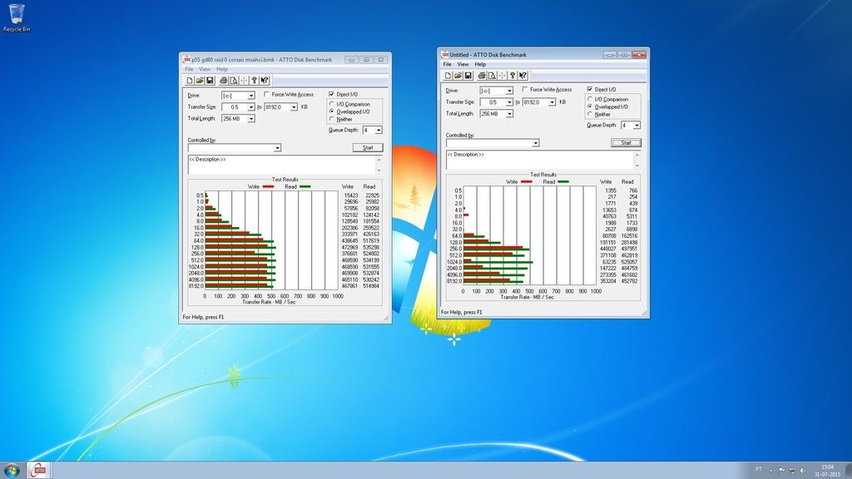Choose I/O Comparison in the msahci.bmk window
Viewport: 852px width, 479px height.
(333, 104)
